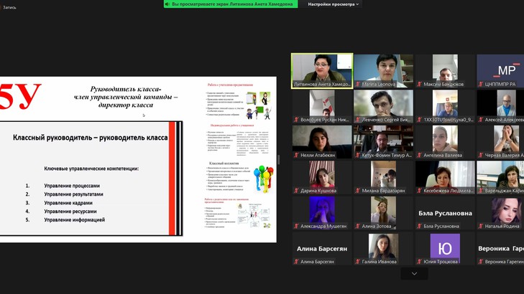This screenshot has height=294, width=524.
Task: Select Волобуев Руслан's video tile
Action: 322,106
